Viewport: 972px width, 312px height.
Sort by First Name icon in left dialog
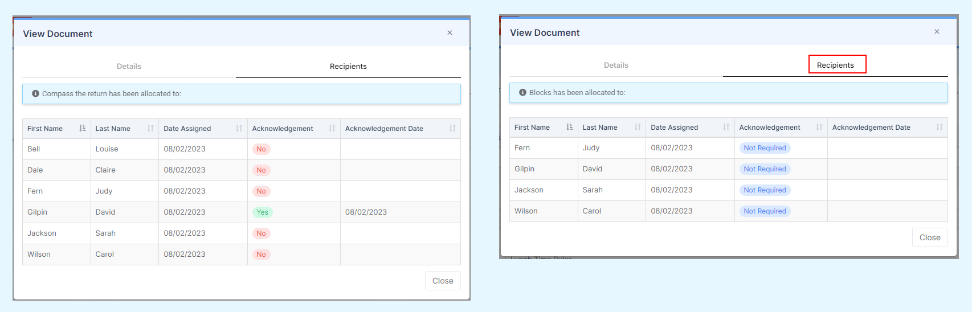tap(82, 128)
